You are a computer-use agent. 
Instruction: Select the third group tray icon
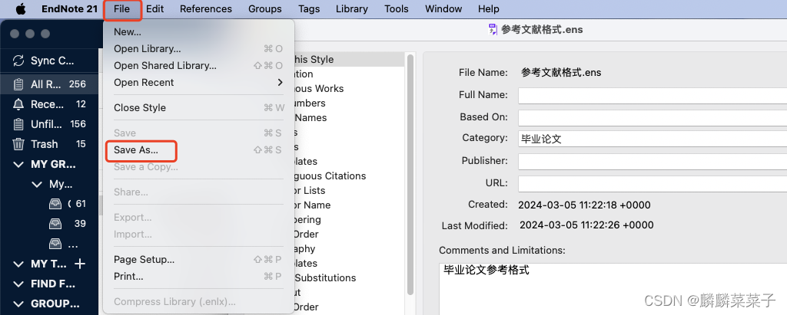coord(55,244)
